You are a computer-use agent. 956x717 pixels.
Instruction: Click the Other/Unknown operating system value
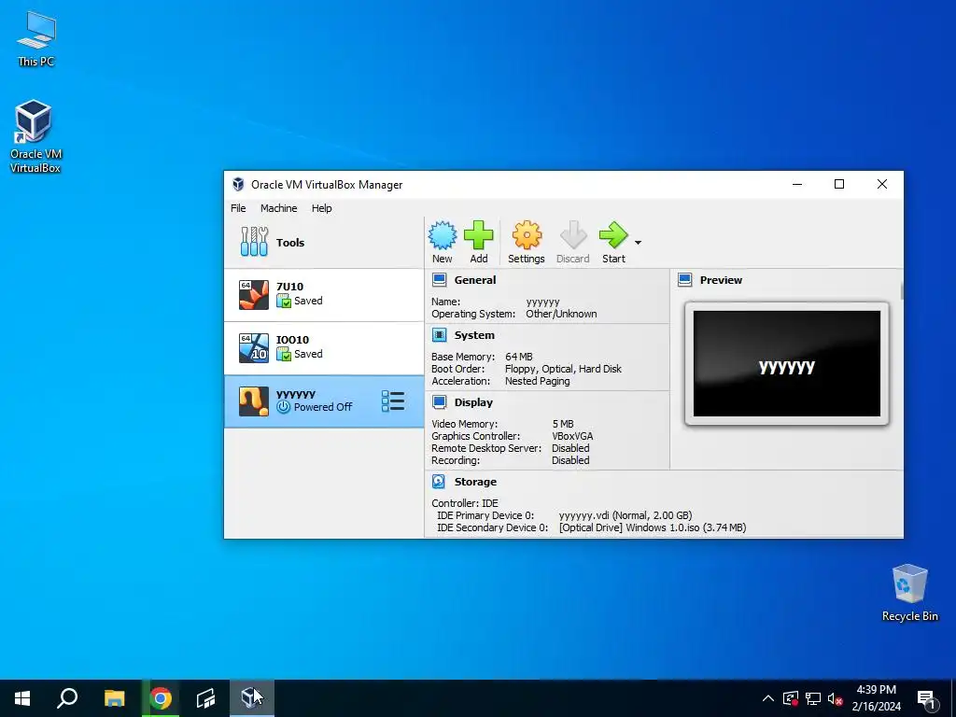click(561, 314)
